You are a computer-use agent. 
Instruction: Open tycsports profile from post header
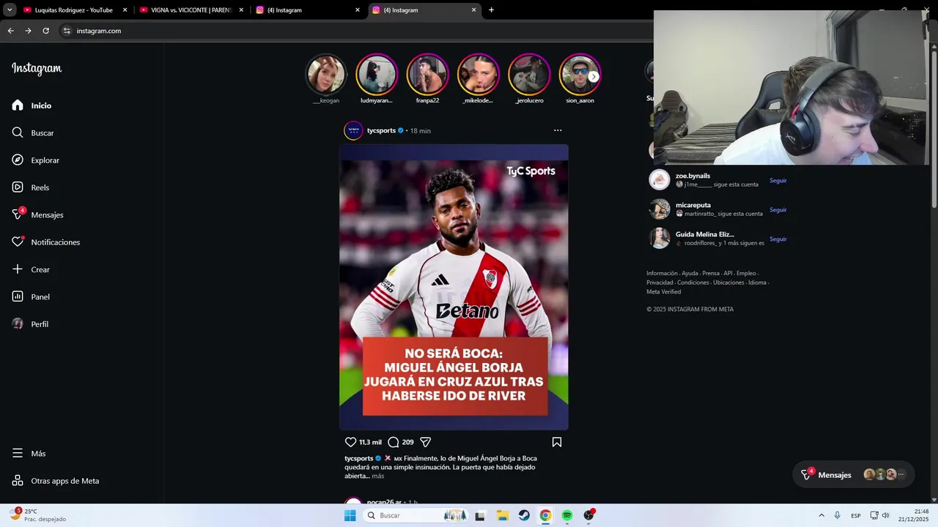381,130
